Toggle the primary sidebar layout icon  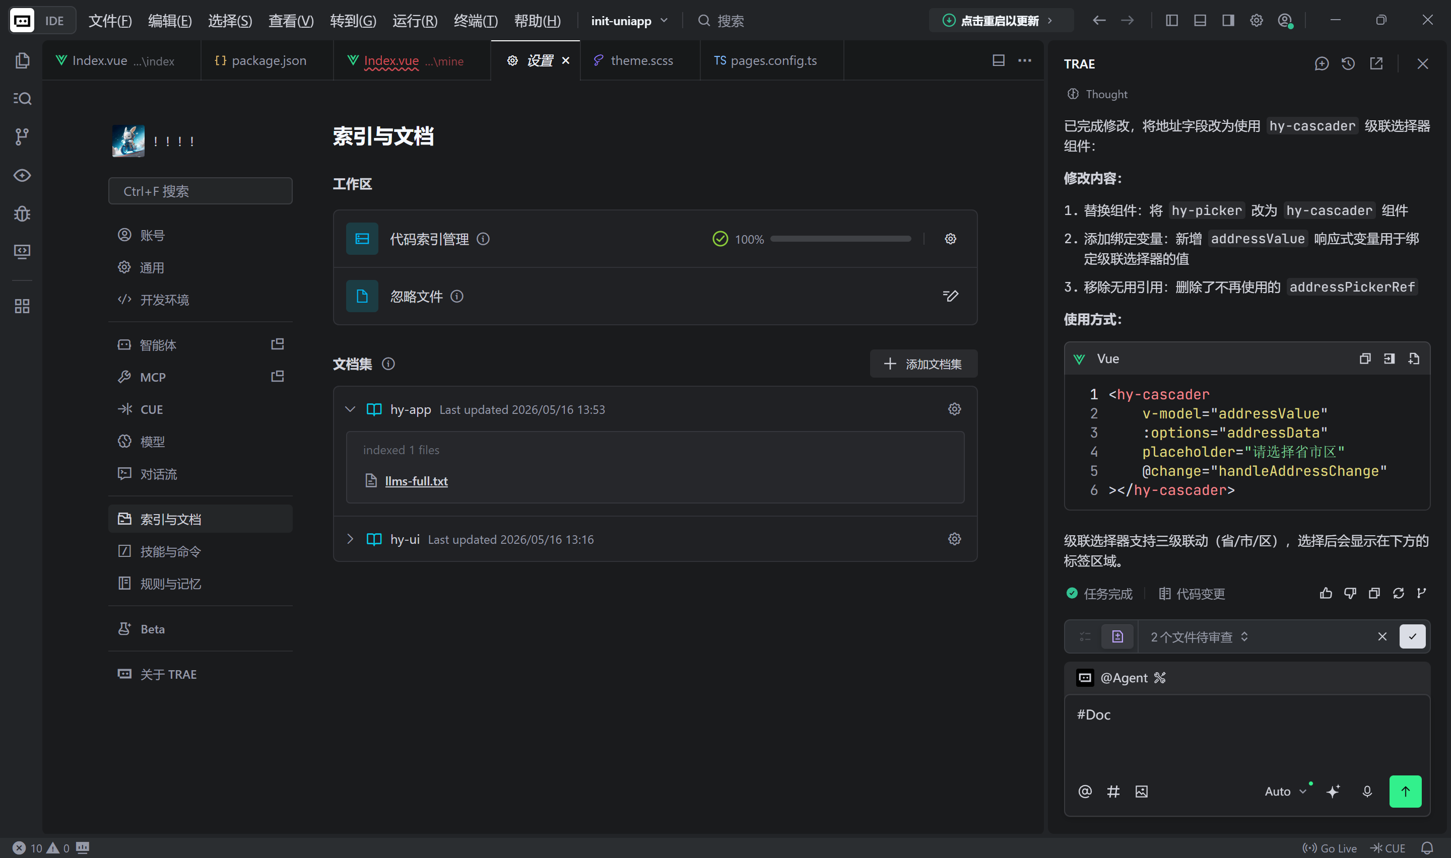coord(1172,20)
